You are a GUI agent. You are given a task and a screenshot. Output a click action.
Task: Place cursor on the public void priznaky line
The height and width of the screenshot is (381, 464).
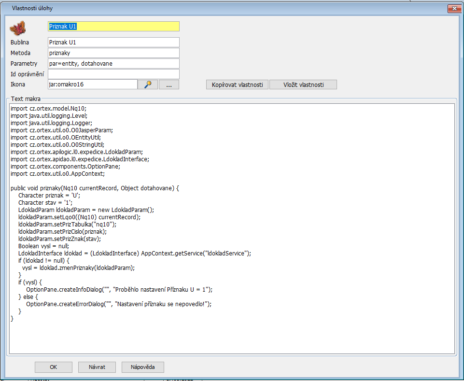95,188
